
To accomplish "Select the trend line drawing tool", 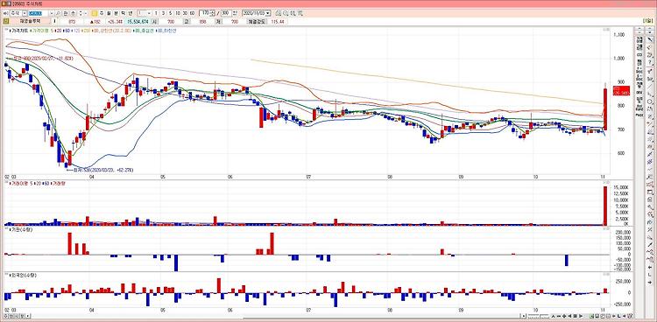I will coord(650,86).
